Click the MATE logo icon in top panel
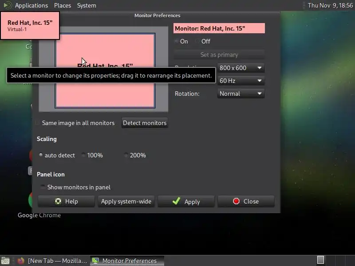Image resolution: width=355 pixels, height=266 pixels. (x=7, y=5)
